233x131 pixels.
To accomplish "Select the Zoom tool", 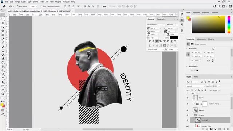I will pyautogui.click(x=3, y=94).
